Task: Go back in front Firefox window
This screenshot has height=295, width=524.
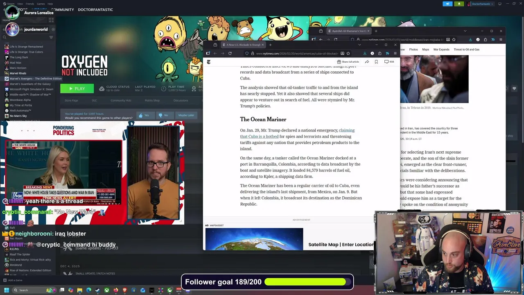Action: tap(215, 53)
